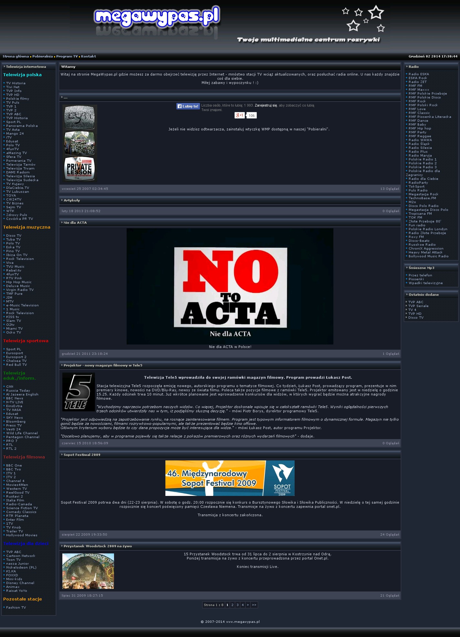Select the MTV channel
Viewport: 460px width, 637px height.
[x=10, y=302]
